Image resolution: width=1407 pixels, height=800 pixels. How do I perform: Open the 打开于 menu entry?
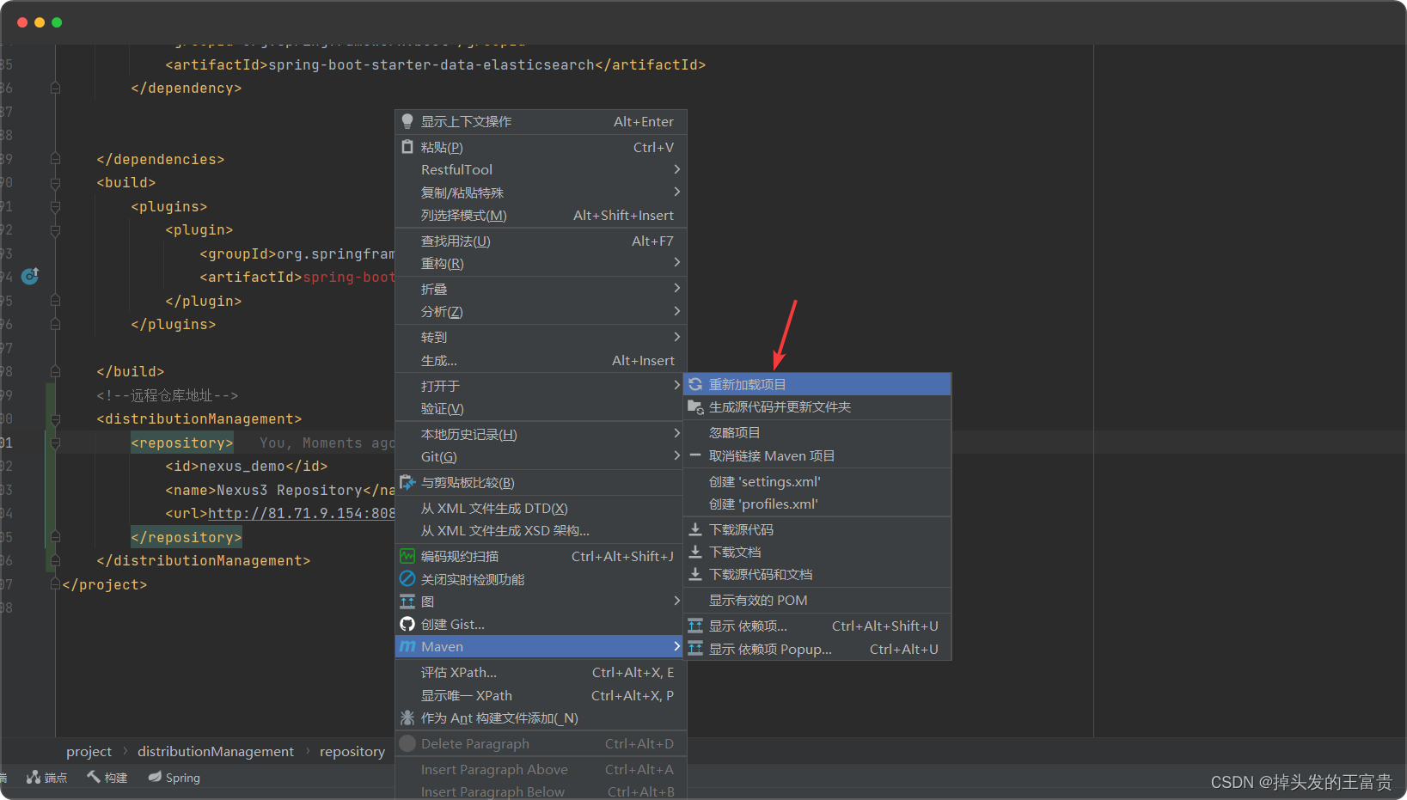point(541,386)
